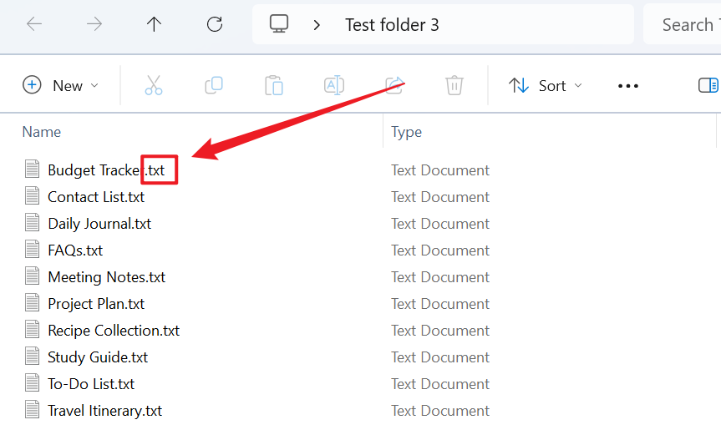Click the Rename icon in toolbar

pyautogui.click(x=334, y=85)
